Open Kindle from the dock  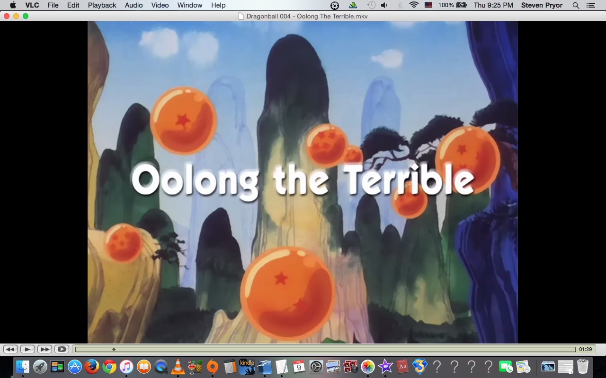[x=247, y=366]
